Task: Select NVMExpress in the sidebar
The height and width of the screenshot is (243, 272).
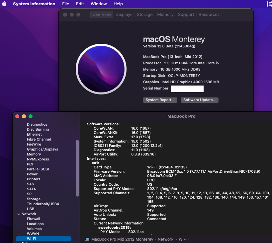Action: click(38, 159)
